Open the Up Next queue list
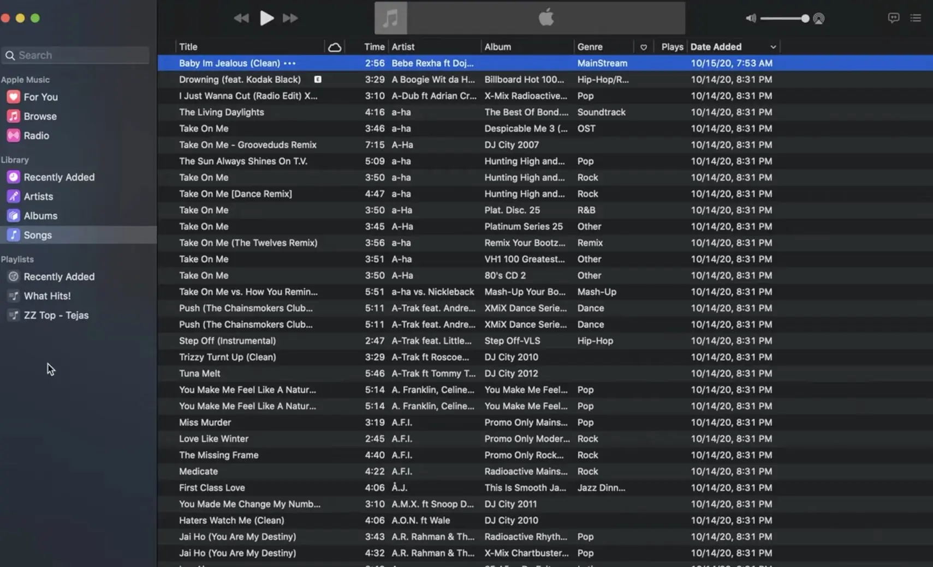The image size is (933, 567). [916, 18]
